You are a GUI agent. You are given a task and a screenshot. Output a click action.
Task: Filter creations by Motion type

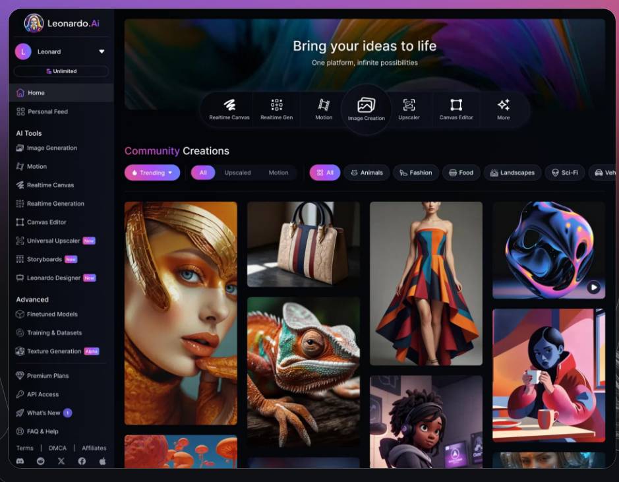pos(278,173)
